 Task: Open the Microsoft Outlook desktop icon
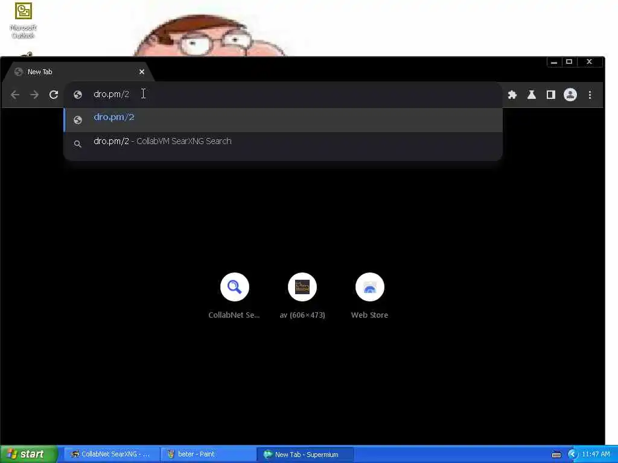click(x=24, y=20)
